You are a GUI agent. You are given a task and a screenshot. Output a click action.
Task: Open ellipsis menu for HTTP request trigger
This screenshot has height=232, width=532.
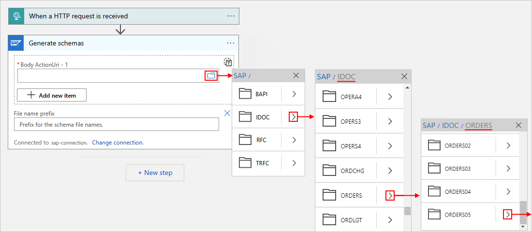click(231, 16)
